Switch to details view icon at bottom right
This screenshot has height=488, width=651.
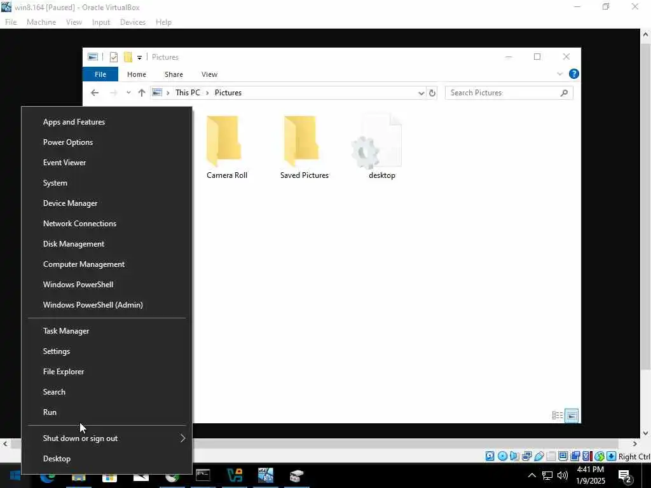pos(557,416)
